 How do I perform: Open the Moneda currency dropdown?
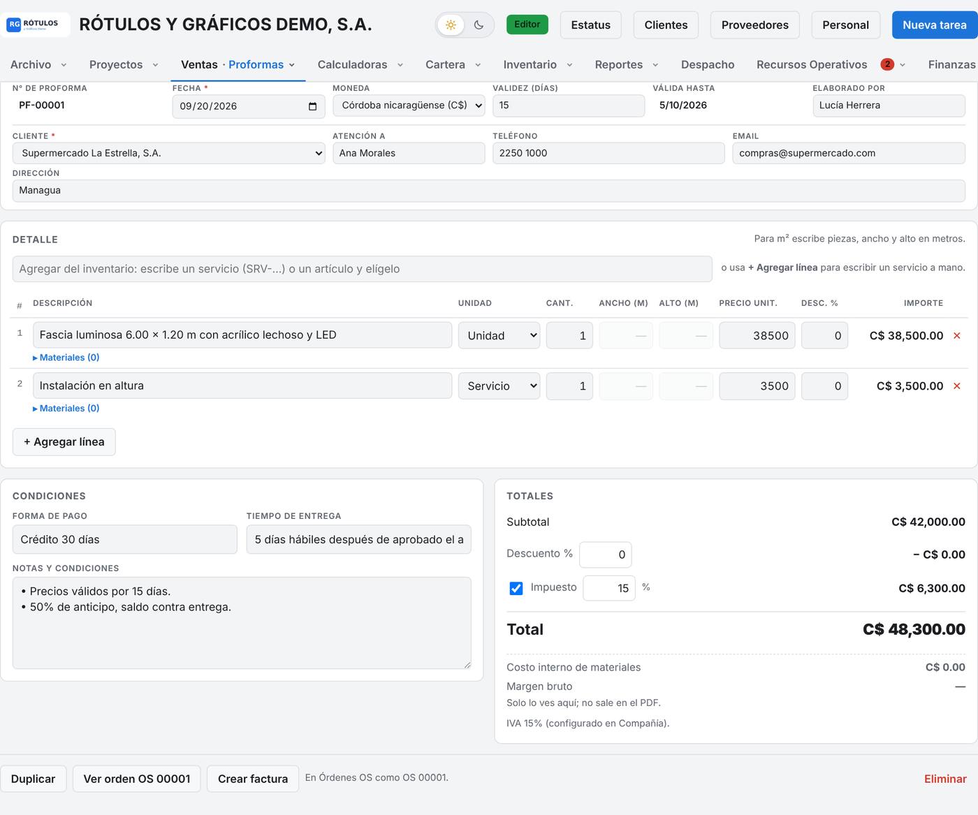pyautogui.click(x=409, y=105)
